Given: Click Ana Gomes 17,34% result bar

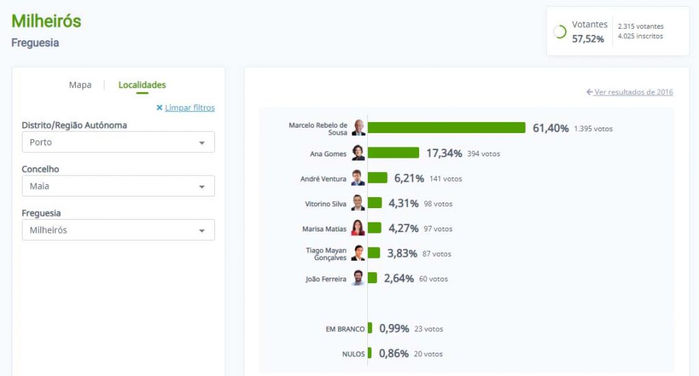Looking at the screenshot, I should coord(394,153).
